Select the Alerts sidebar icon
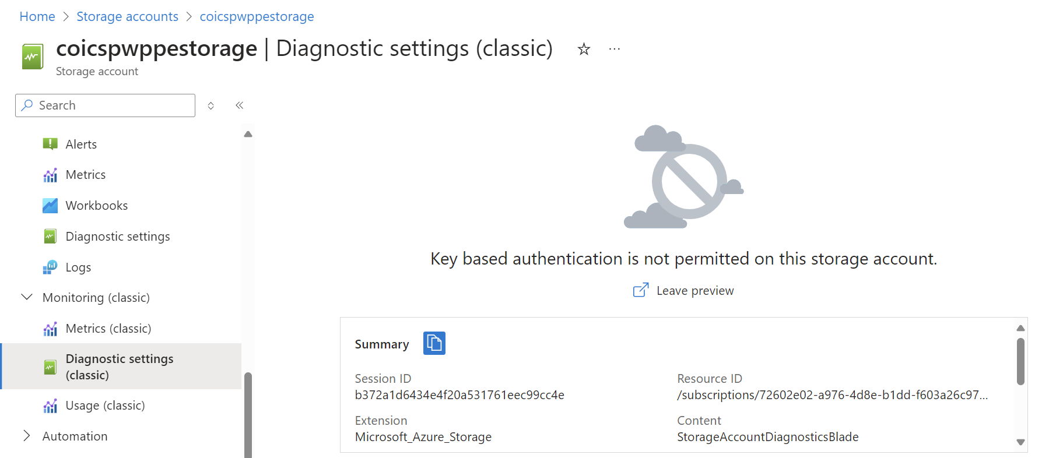 click(50, 144)
